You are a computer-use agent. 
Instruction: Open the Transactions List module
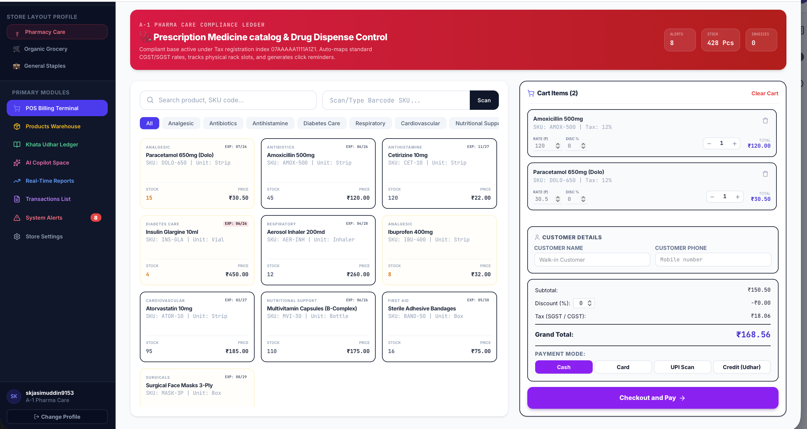[x=57, y=199]
